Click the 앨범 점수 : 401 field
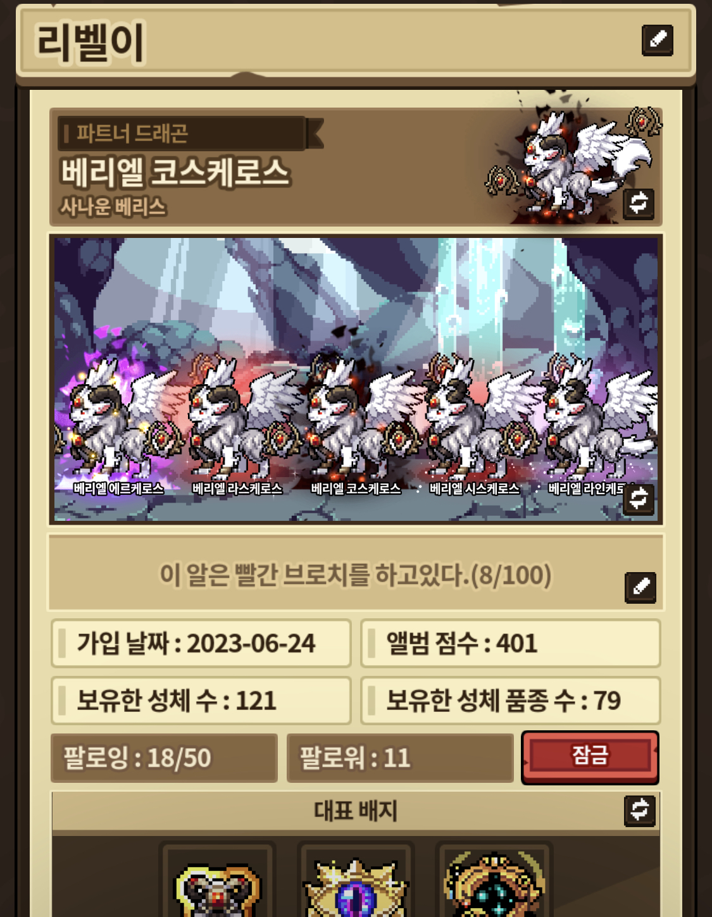Viewport: 712px width, 917px height. [510, 644]
